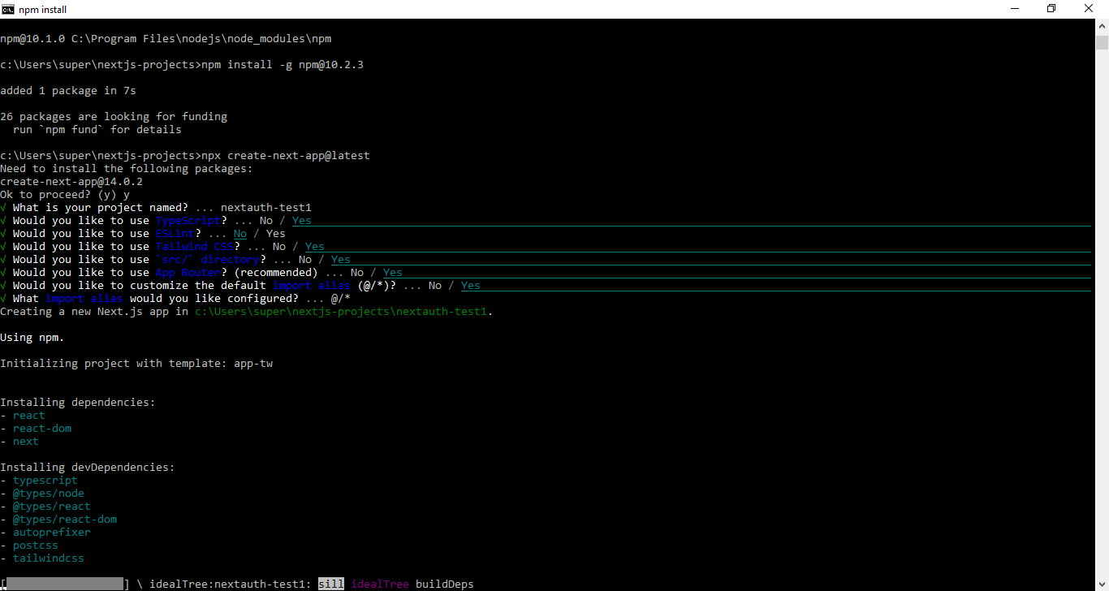Click the highlighted 'sill' log level text
Viewport: 1109px width, 591px height.
pos(331,584)
